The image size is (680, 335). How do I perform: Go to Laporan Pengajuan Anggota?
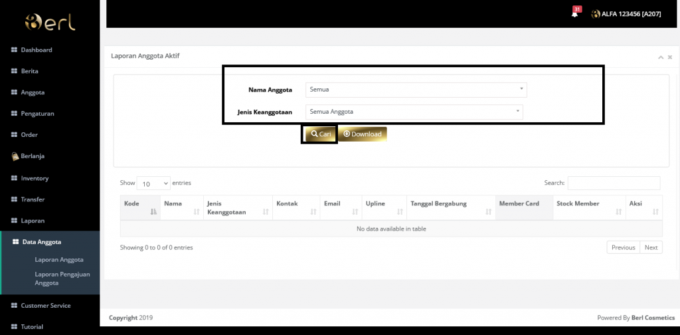62,278
